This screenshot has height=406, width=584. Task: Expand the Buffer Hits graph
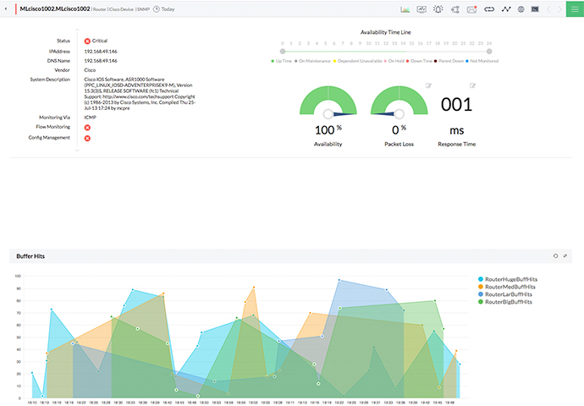pos(565,256)
